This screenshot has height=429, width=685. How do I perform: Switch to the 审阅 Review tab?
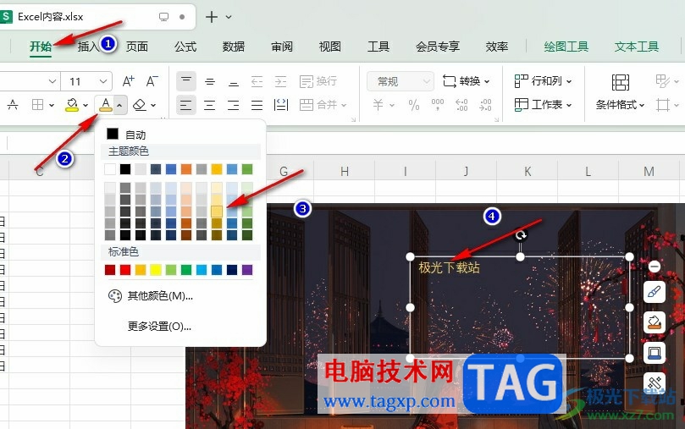(282, 47)
